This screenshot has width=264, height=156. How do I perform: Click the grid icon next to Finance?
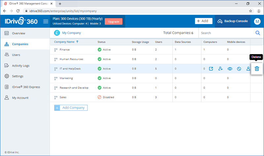(x=56, y=50)
